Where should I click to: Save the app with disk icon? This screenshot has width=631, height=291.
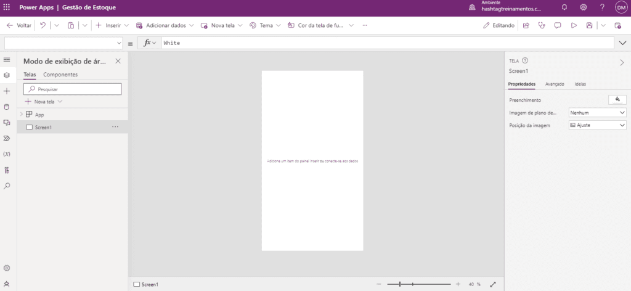coord(589,25)
